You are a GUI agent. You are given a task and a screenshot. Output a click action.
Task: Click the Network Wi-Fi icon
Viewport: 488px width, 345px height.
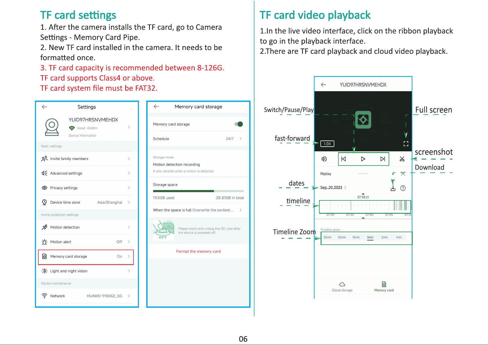point(45,296)
